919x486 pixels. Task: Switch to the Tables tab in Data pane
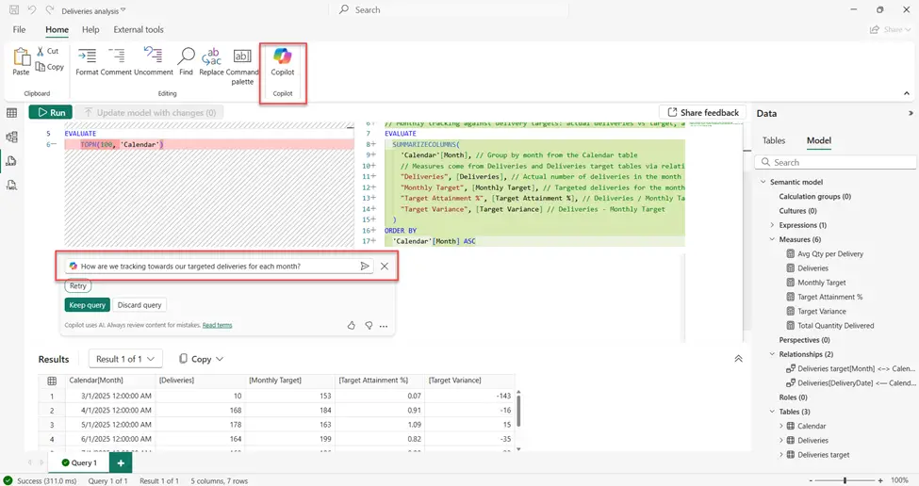(x=773, y=140)
